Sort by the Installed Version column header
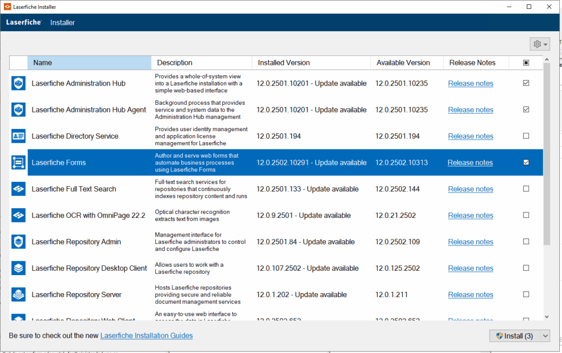The width and height of the screenshot is (562, 353). [311, 63]
